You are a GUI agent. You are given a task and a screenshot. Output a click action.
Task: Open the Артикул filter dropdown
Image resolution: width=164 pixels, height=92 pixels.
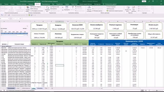7,44
